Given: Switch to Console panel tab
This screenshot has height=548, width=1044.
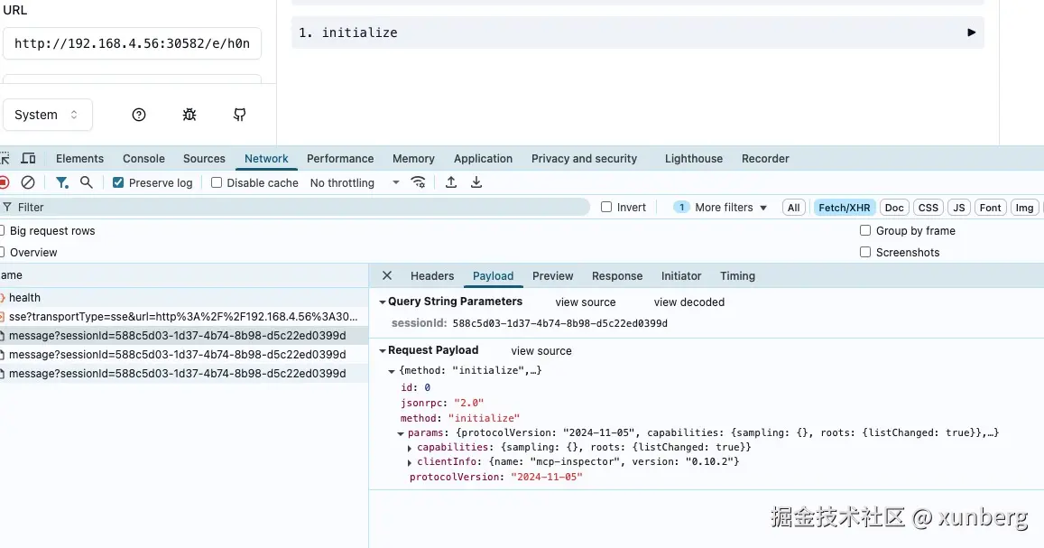Looking at the screenshot, I should [x=143, y=159].
